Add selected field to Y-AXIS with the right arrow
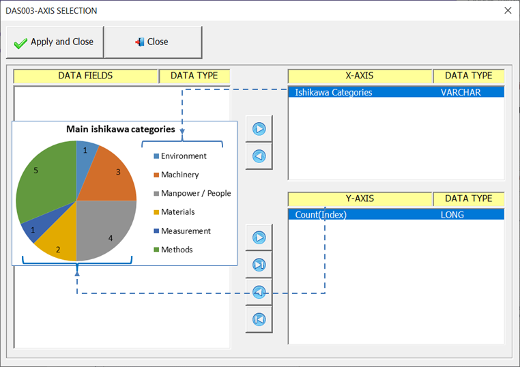 coord(259,237)
